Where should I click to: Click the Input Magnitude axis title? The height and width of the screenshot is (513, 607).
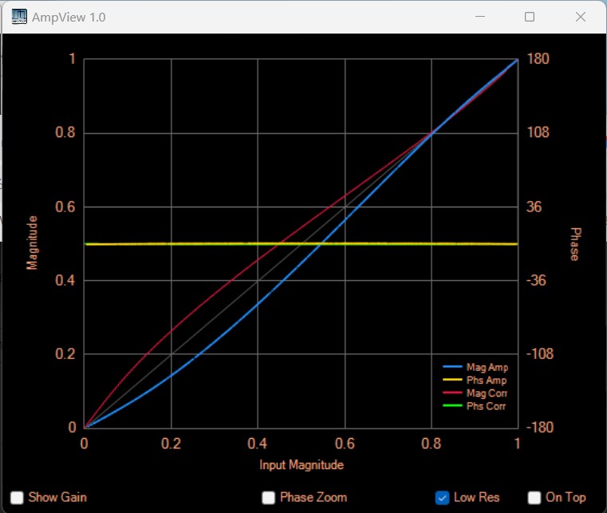[x=302, y=464]
